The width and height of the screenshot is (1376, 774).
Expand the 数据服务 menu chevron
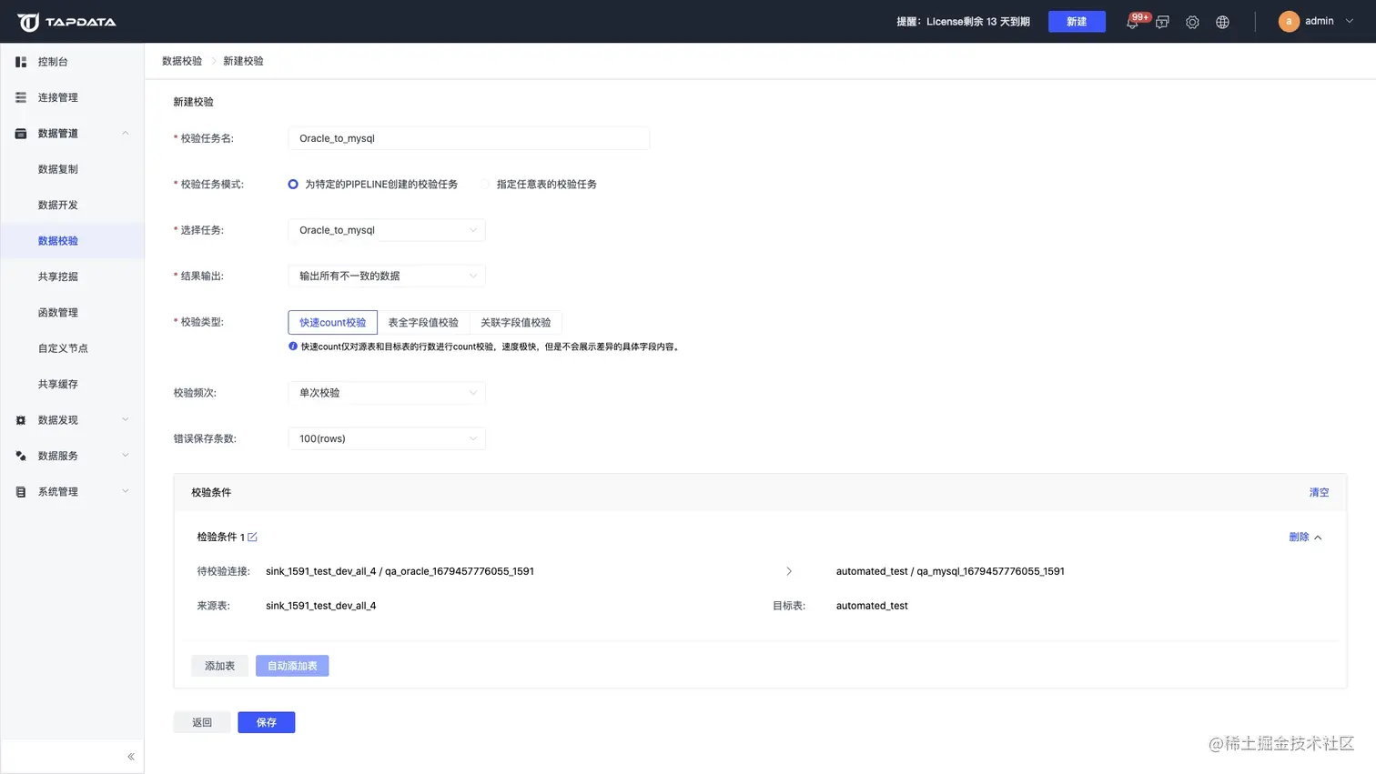click(126, 456)
